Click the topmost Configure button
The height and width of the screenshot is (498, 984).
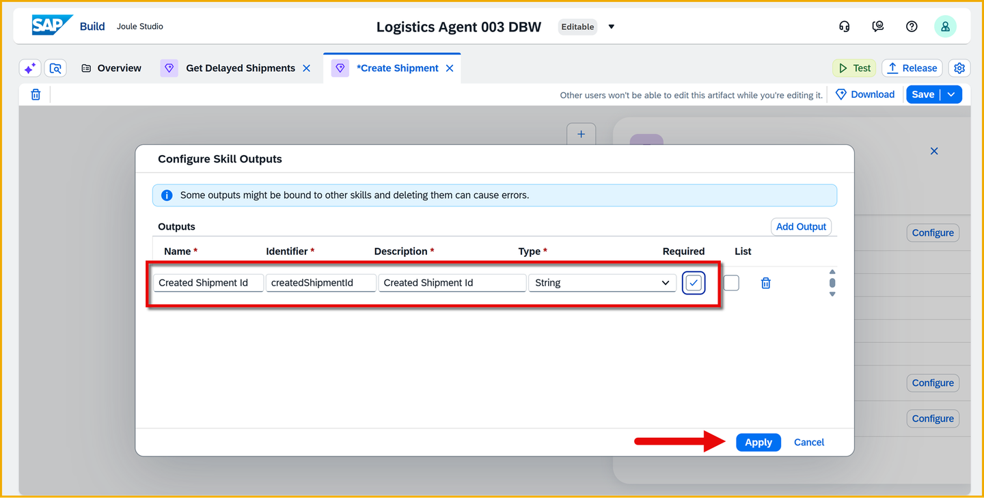click(x=933, y=233)
